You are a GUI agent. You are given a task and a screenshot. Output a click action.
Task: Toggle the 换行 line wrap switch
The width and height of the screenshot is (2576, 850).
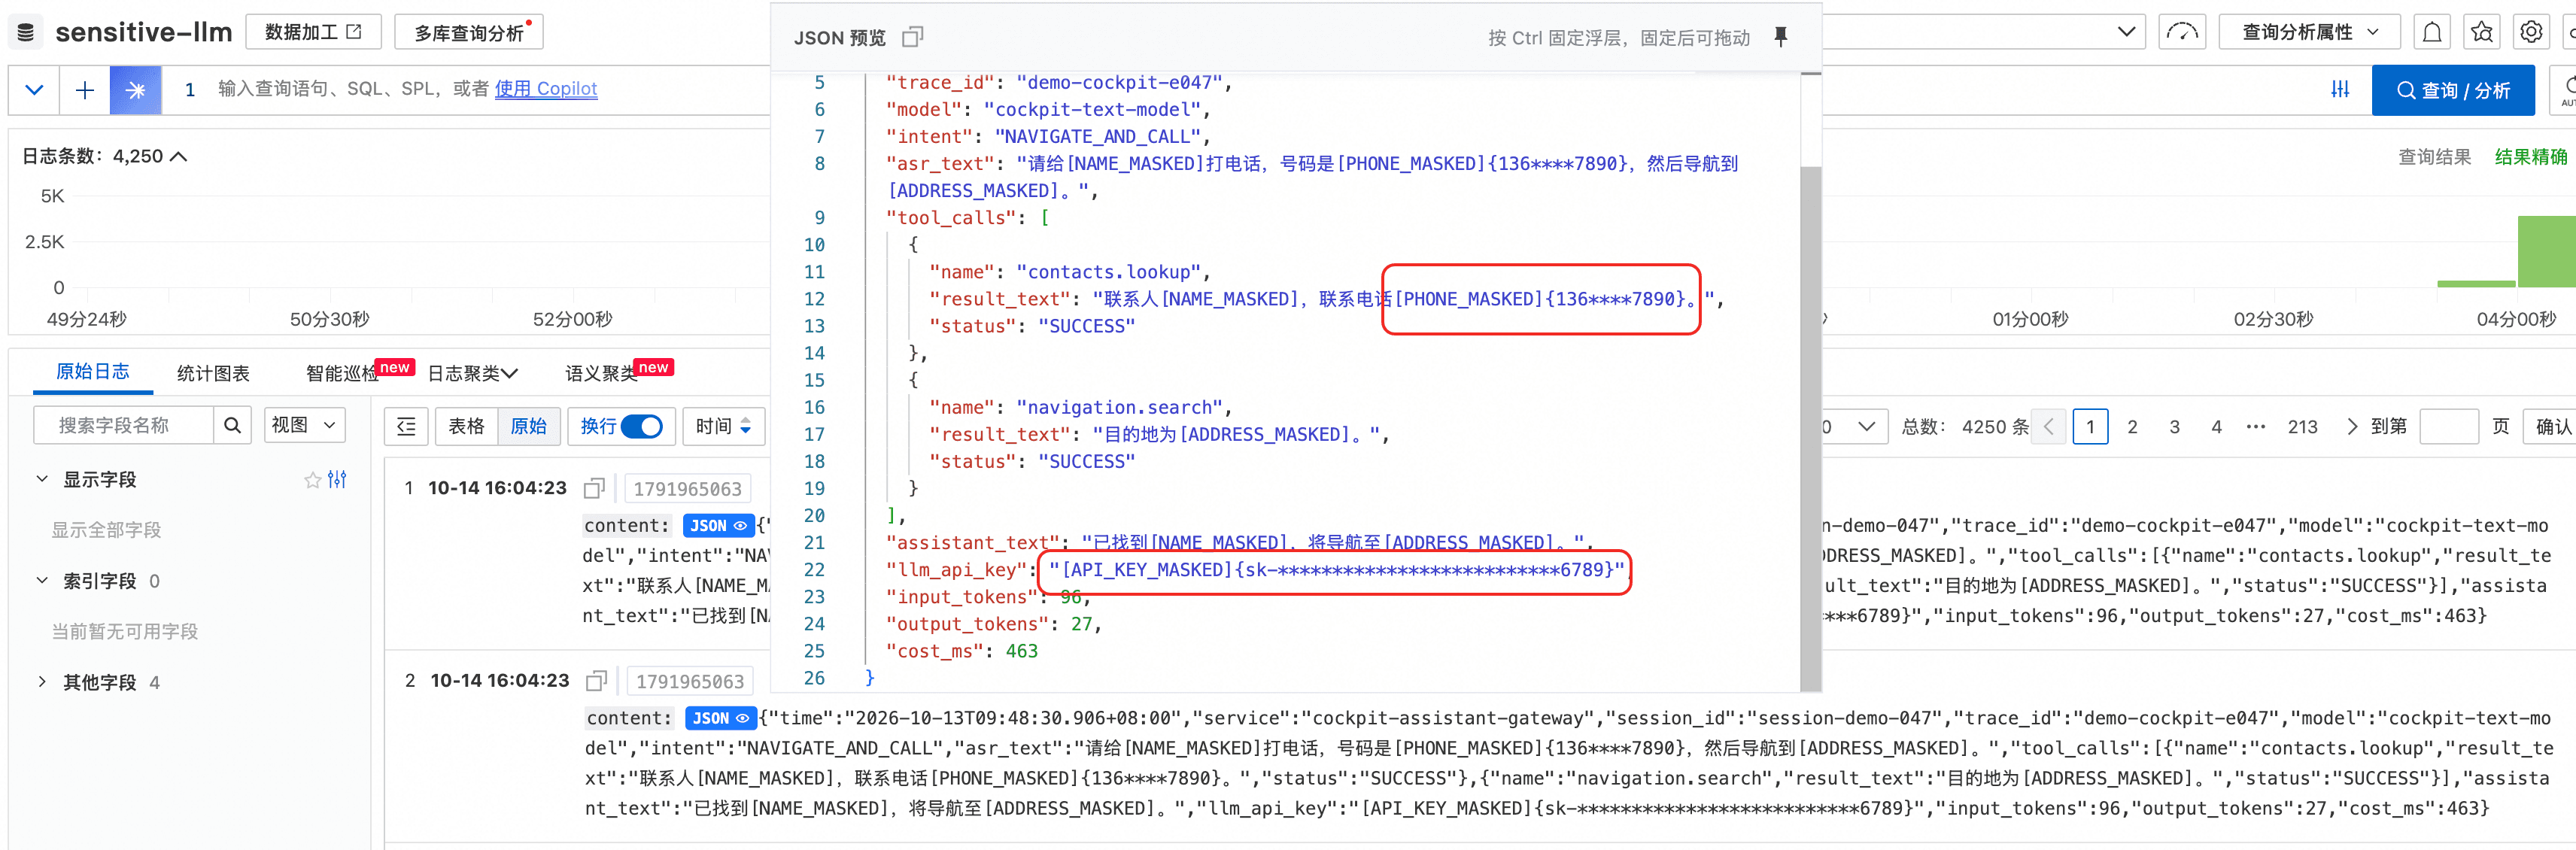pos(641,427)
